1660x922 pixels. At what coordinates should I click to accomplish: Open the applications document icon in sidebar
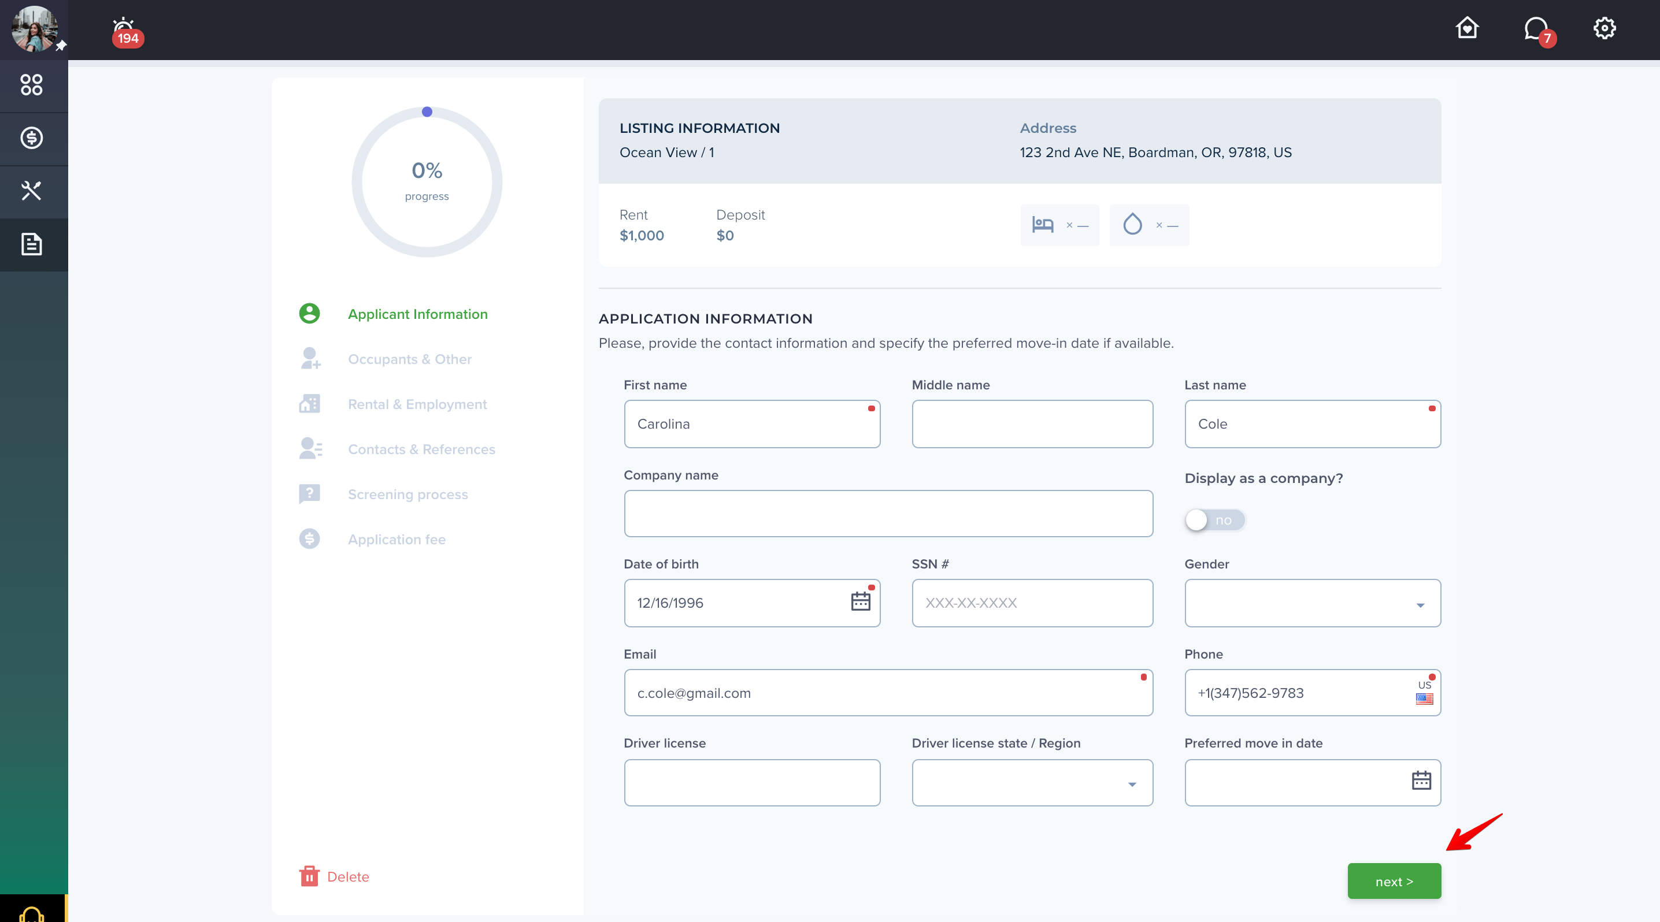32,244
